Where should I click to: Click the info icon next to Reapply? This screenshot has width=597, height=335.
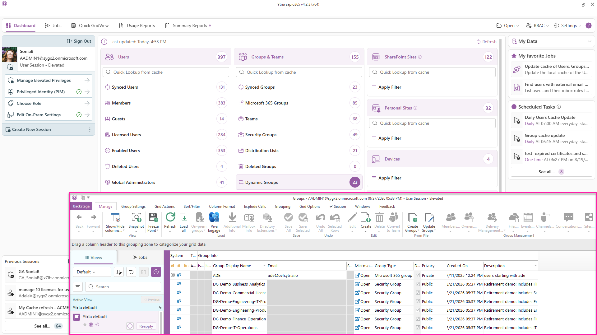point(130,326)
